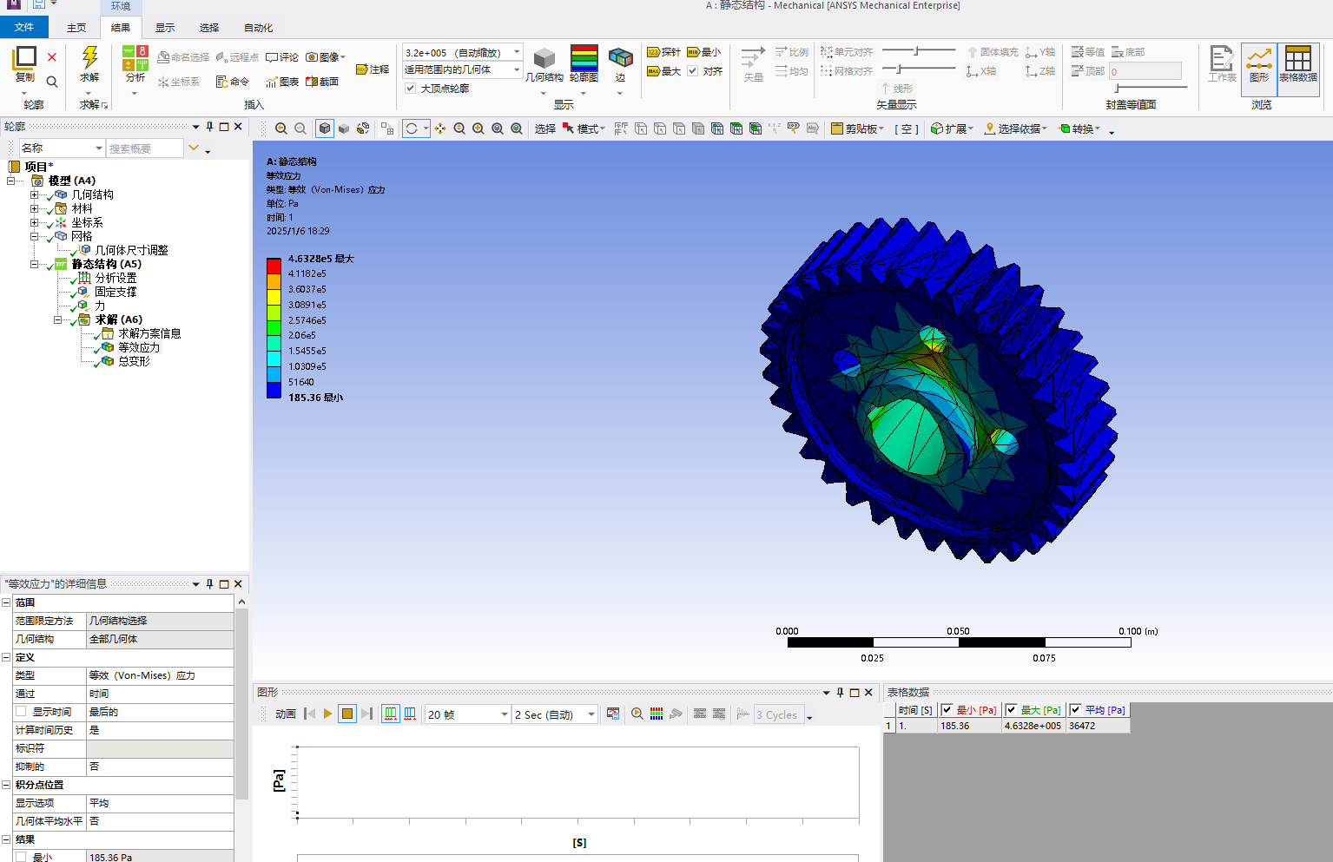Collapse the 静态结构 (A5) tree node
The height and width of the screenshot is (862, 1333).
pos(35,264)
